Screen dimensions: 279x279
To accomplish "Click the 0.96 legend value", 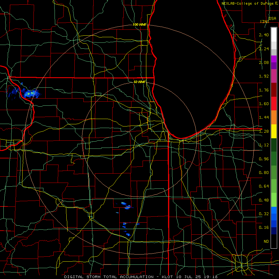I will pyautogui.click(x=264, y=159).
